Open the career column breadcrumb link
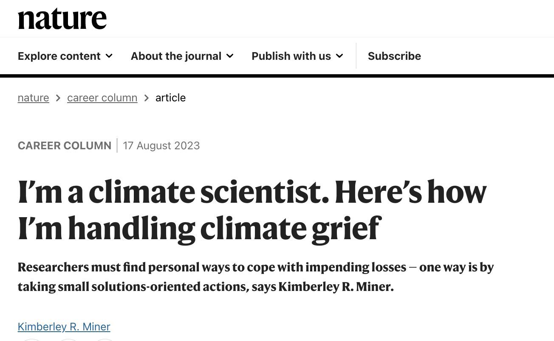The width and height of the screenshot is (554, 341). [x=102, y=98]
